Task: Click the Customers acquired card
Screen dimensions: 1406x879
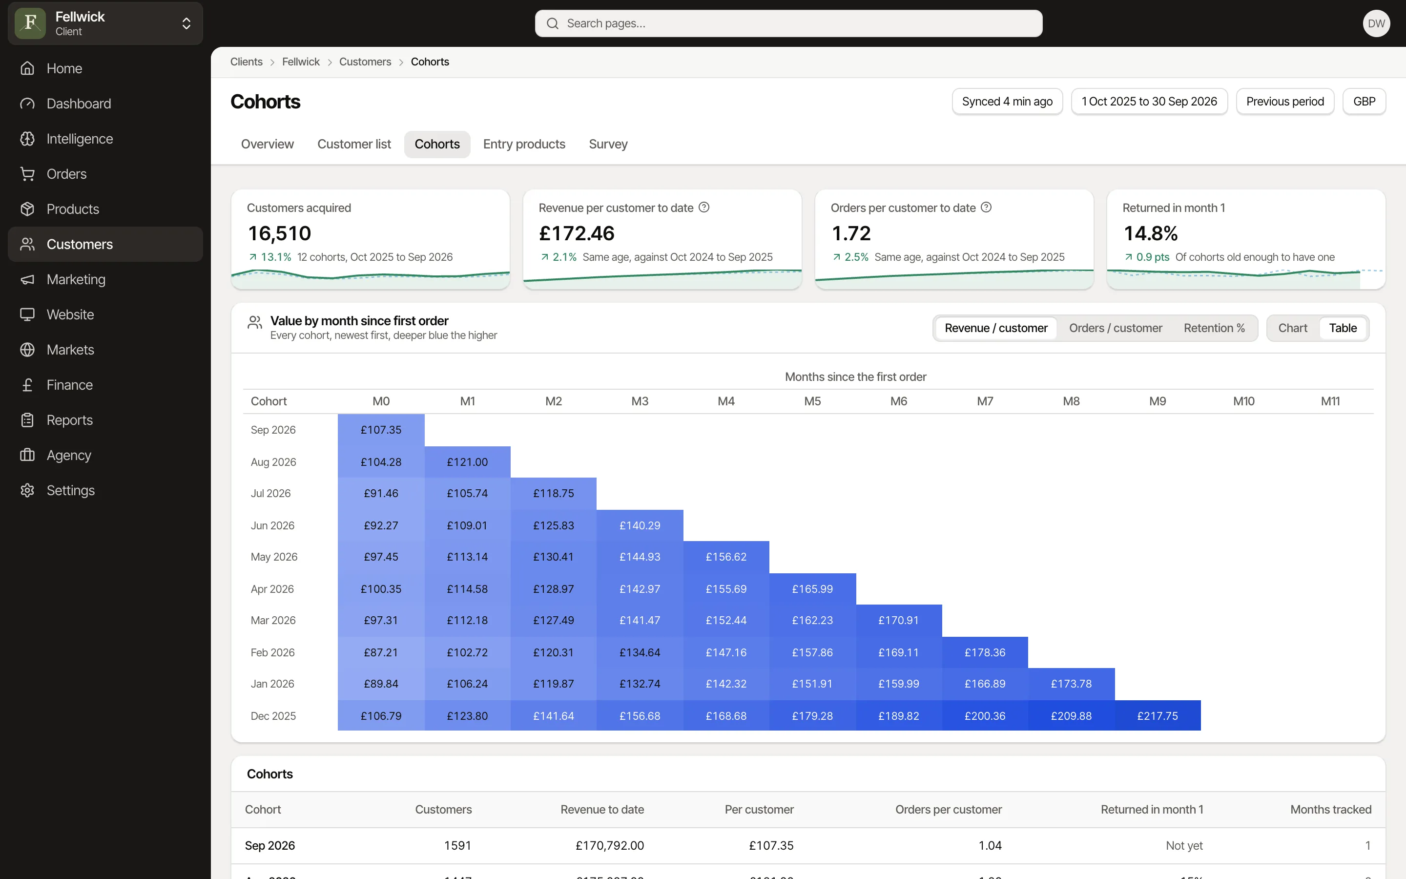Action: [x=371, y=239]
